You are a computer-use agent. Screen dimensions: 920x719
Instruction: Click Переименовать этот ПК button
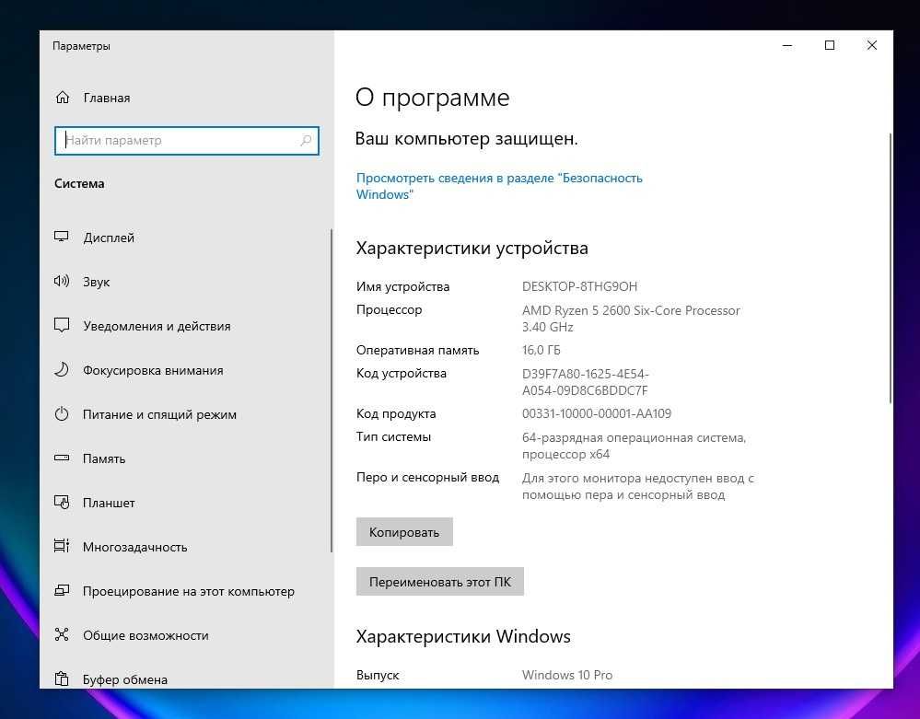(x=439, y=582)
